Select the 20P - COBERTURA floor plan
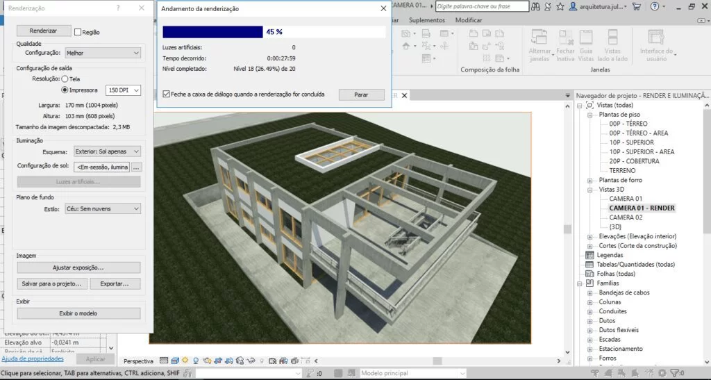711x380 pixels. [x=634, y=161]
